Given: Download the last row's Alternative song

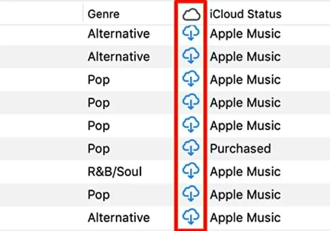Looking at the screenshot, I should [x=191, y=216].
